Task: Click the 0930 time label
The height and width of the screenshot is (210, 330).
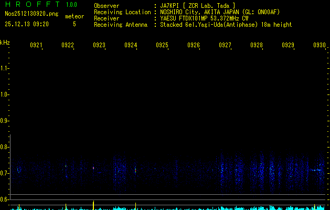Action: click(320, 46)
